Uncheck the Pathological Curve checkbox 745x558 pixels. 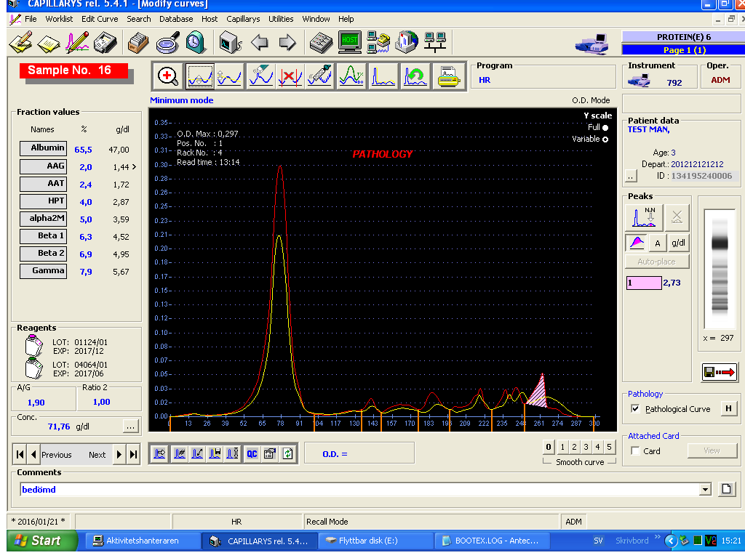635,408
